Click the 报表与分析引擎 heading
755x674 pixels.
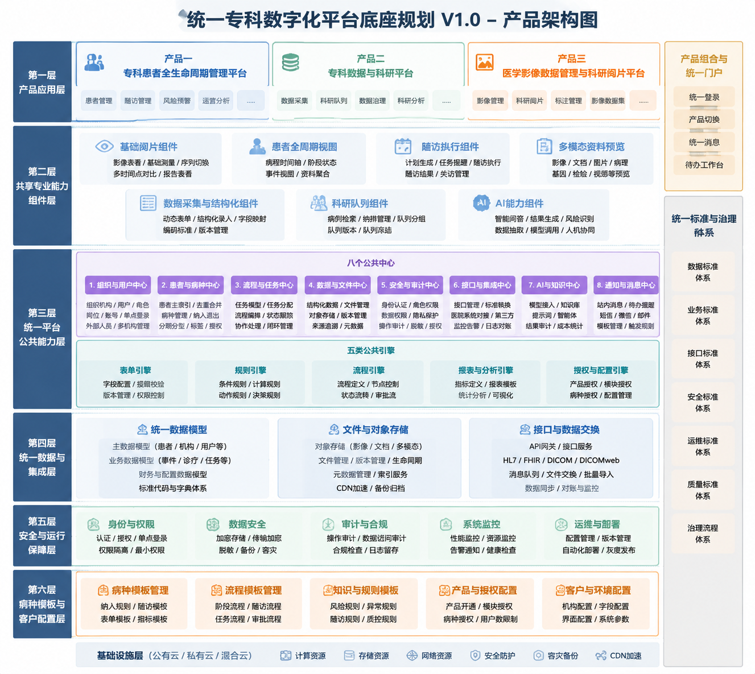[x=486, y=370]
